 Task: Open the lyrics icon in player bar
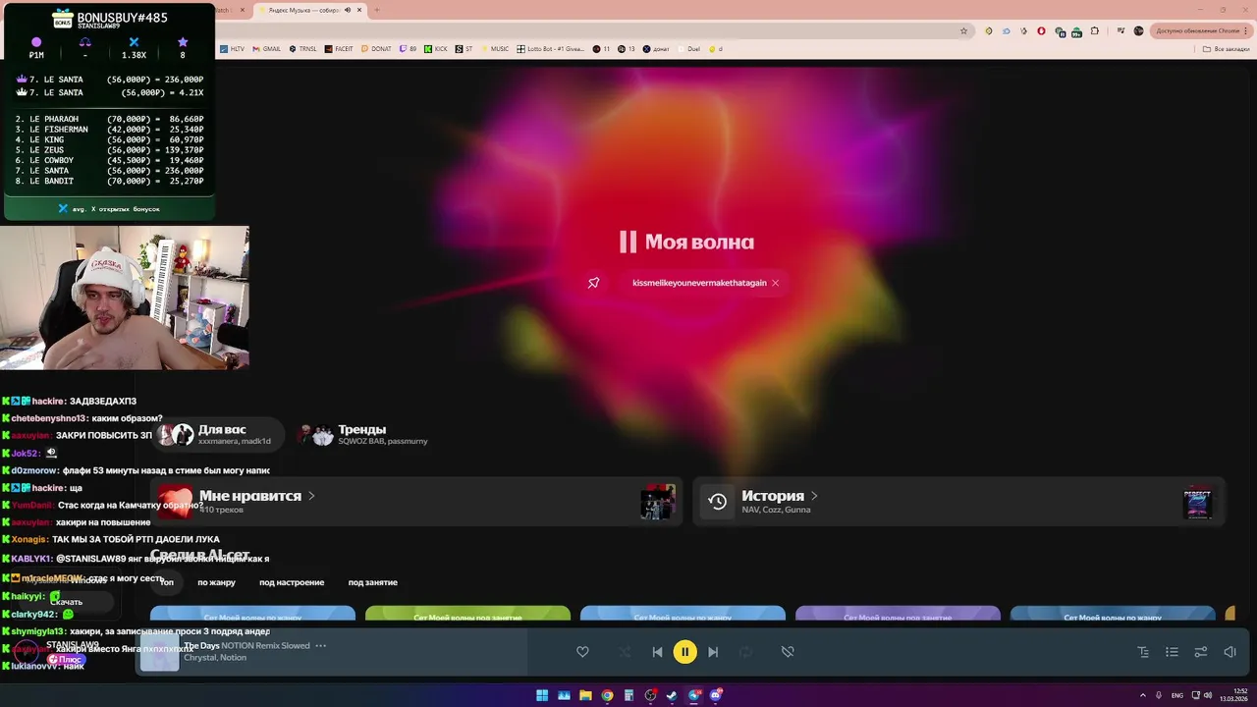1143,652
